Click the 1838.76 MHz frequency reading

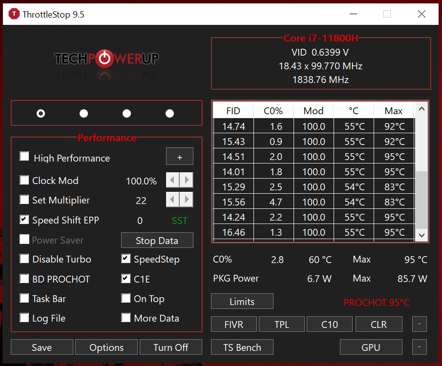[x=320, y=80]
